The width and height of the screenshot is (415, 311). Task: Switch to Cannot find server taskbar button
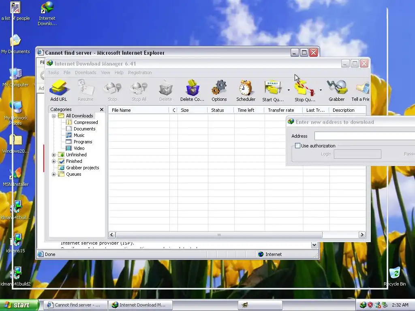point(75,305)
